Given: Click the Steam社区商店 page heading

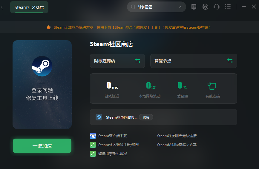Looking at the screenshot, I should click(x=111, y=44).
